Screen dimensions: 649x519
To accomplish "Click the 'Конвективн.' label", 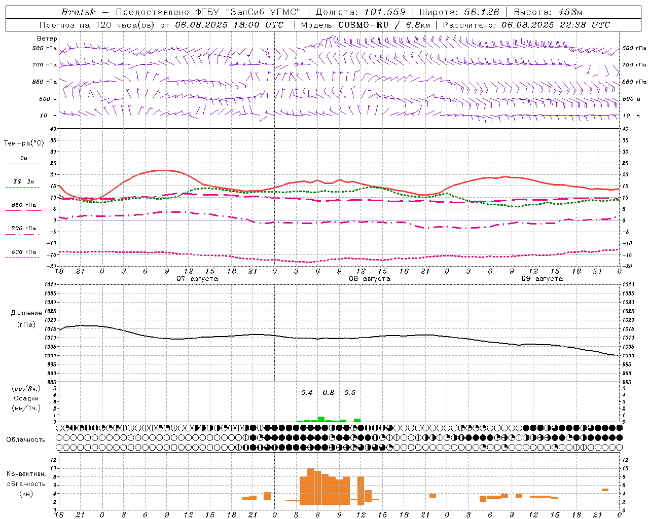I will [x=26, y=474].
